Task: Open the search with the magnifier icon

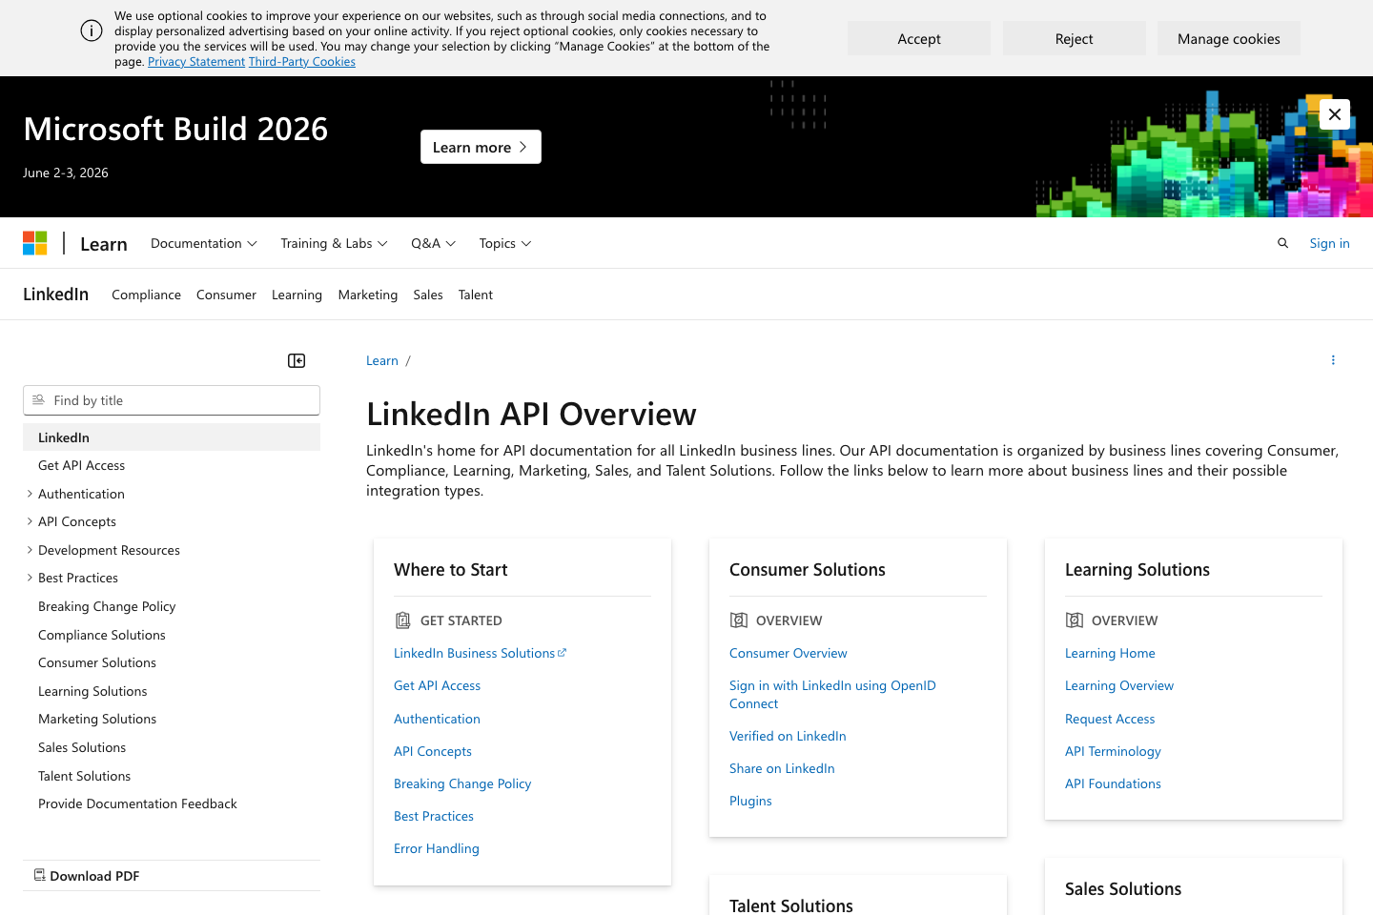Action: click(1282, 243)
